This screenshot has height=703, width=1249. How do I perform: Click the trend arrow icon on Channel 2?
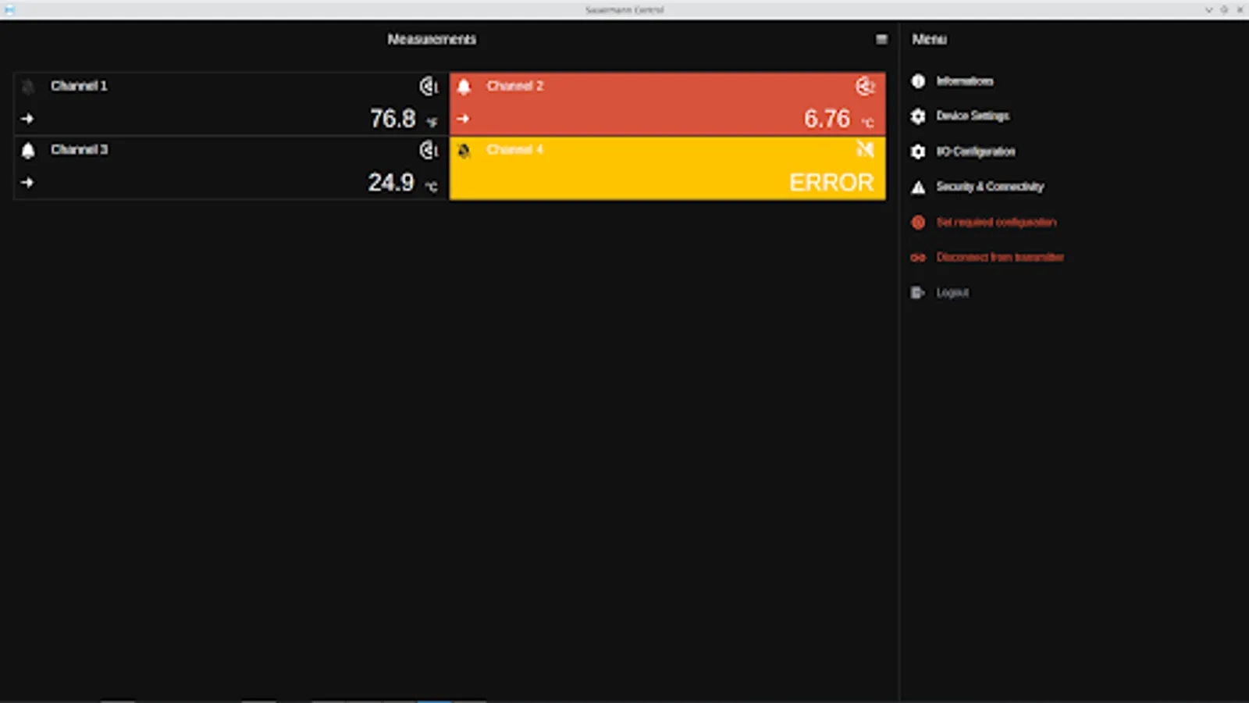click(x=463, y=119)
